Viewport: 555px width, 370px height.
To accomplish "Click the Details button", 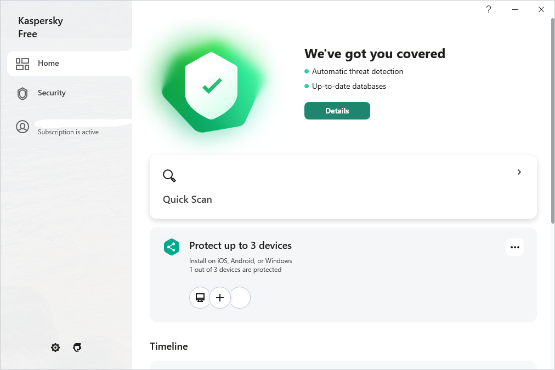I will [337, 111].
